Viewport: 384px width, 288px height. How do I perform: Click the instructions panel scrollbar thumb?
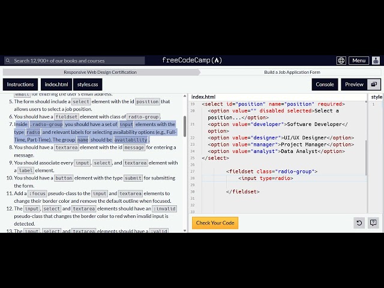(185, 126)
